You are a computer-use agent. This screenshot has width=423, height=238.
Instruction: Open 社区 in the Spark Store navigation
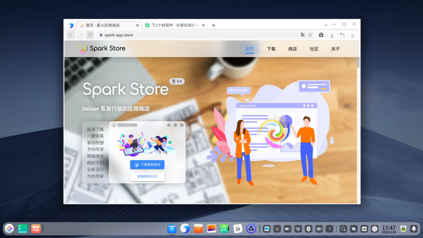point(314,49)
